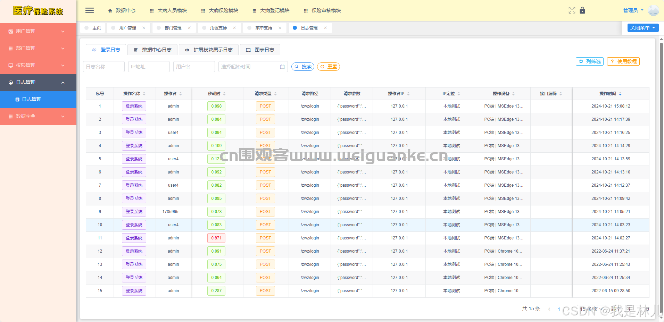Click the lock screen icon
Screen dimensions: 664x322
point(582,10)
